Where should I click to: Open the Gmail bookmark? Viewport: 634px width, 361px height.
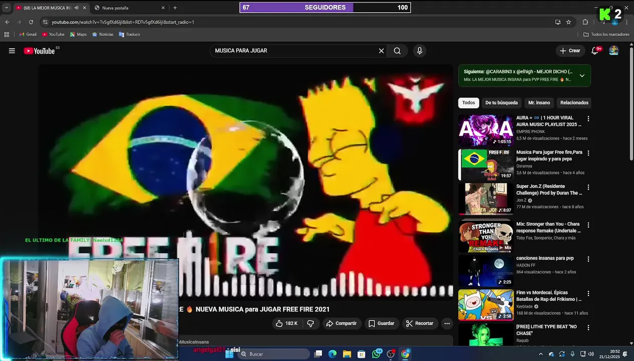[x=28, y=35]
